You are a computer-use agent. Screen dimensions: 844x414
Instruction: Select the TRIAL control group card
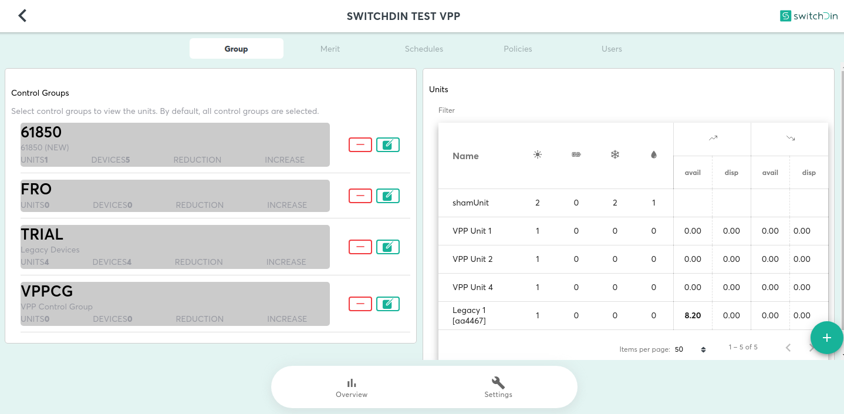click(x=175, y=247)
